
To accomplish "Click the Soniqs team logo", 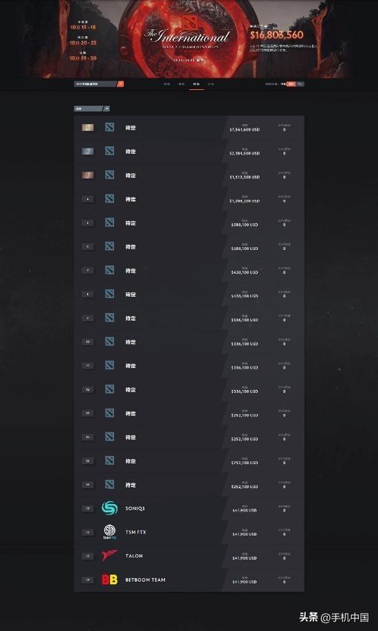I will coord(109,508).
